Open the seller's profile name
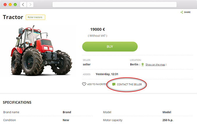The image size is (197, 132). pos(86,64)
